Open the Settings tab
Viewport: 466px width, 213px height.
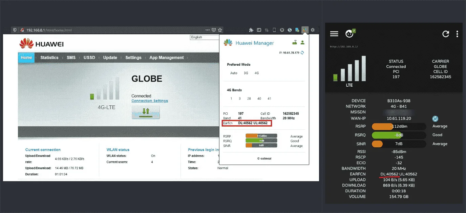(133, 58)
